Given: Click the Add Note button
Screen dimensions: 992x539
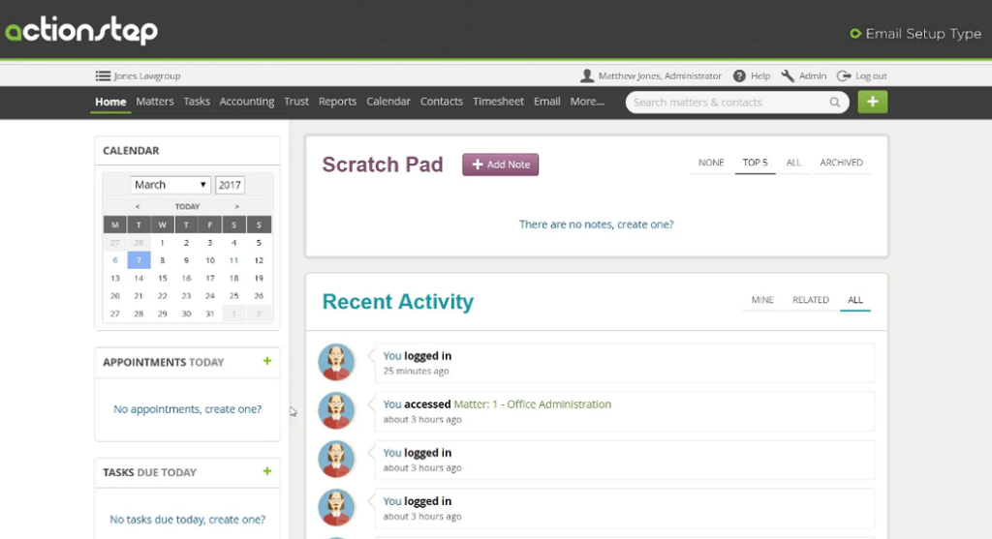Looking at the screenshot, I should [x=501, y=165].
